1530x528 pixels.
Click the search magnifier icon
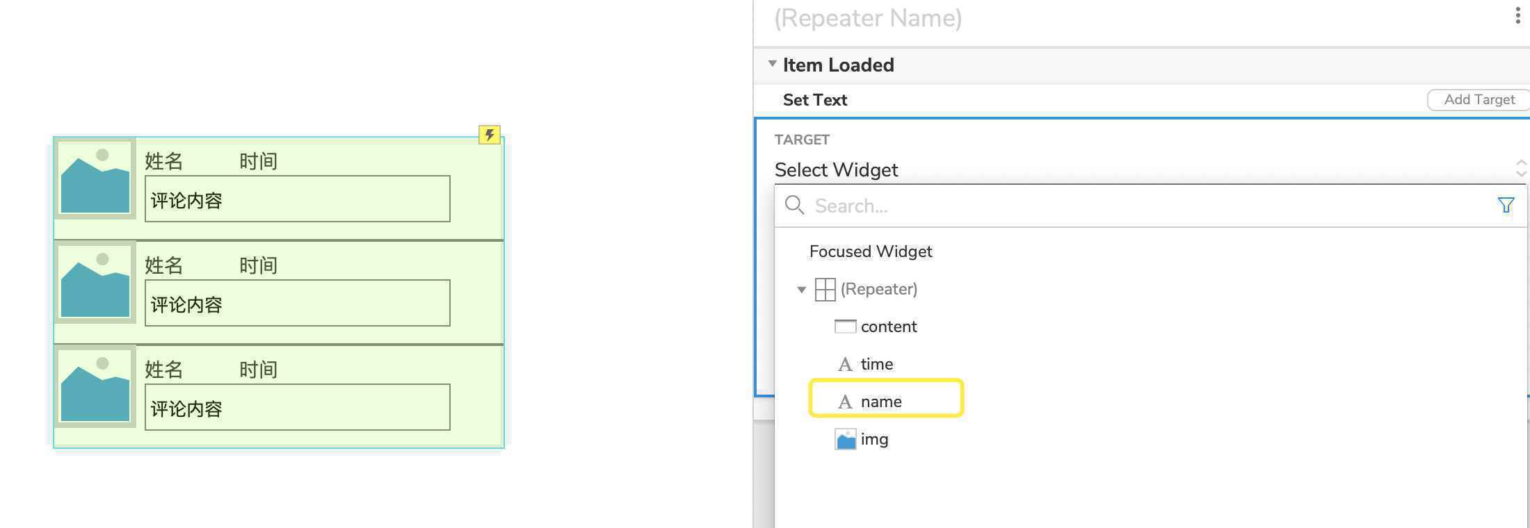tap(794, 205)
